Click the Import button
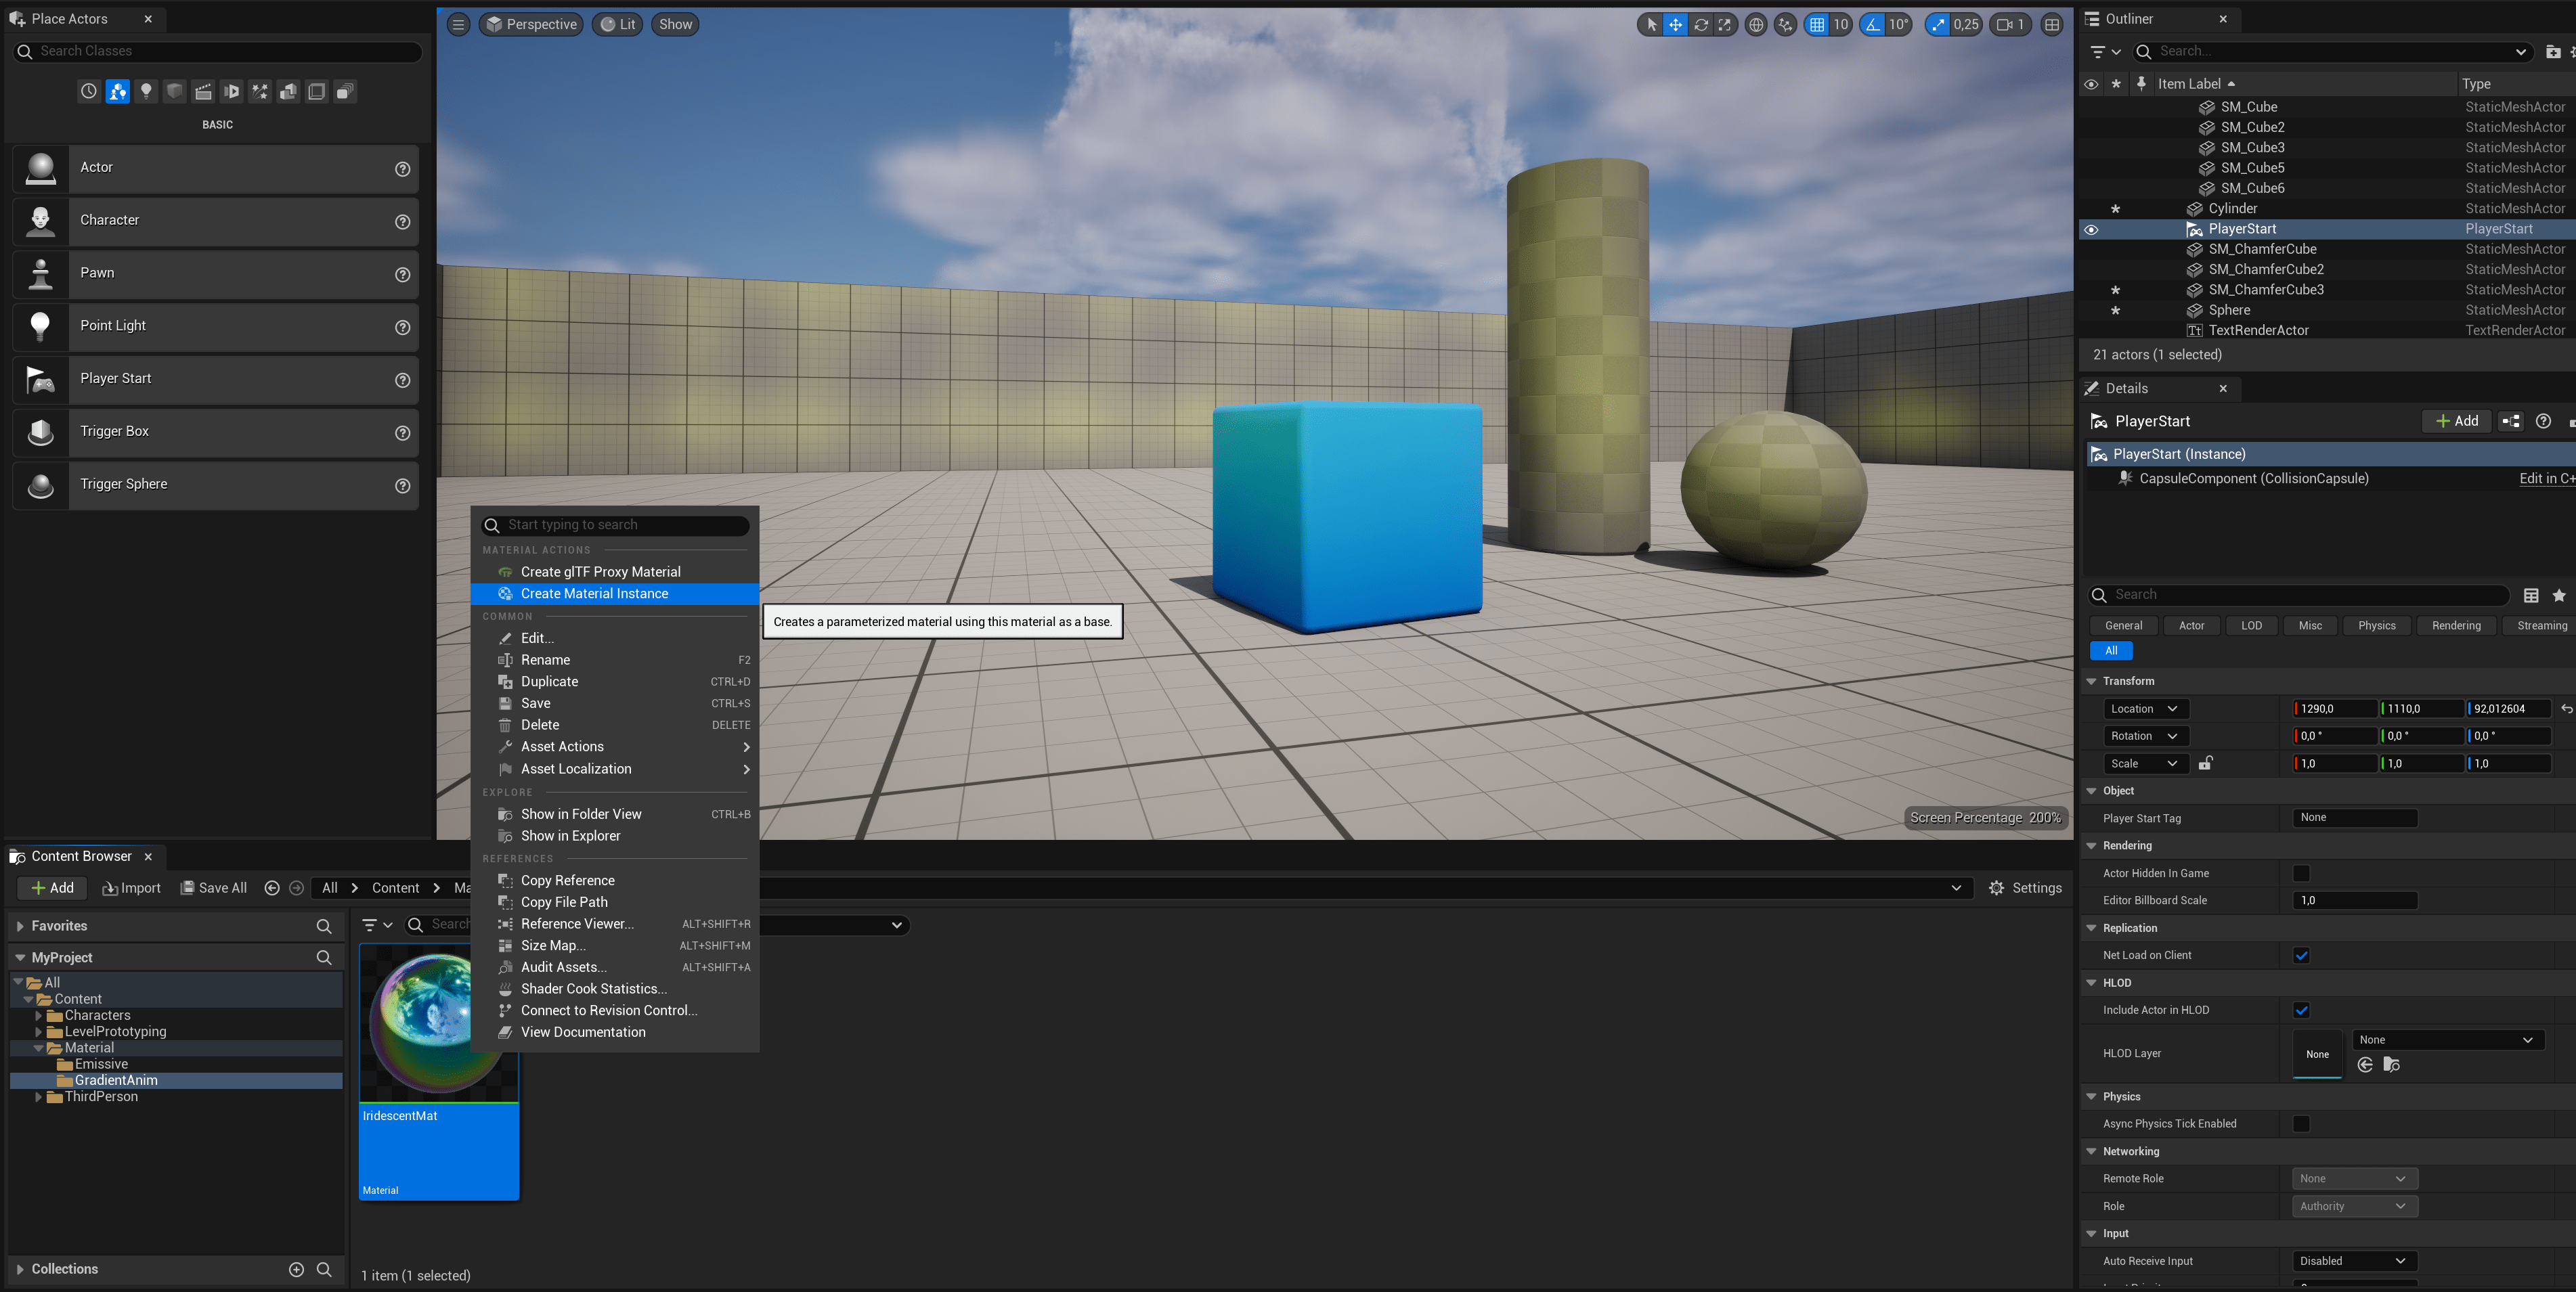 tap(132, 888)
